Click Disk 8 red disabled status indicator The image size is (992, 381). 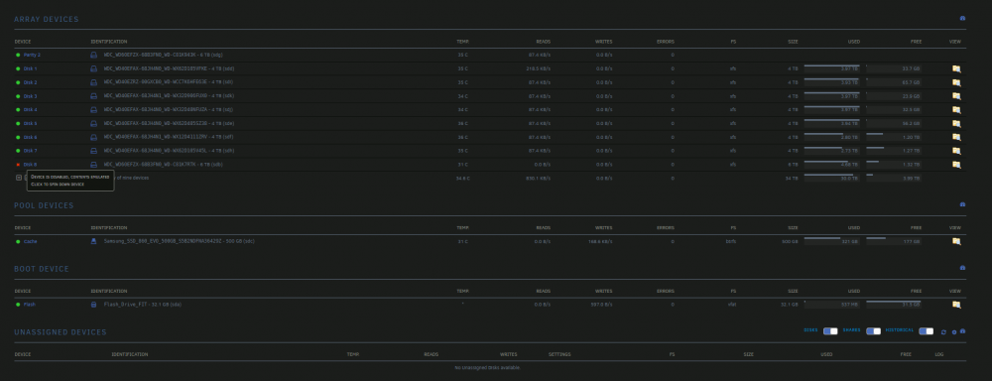coord(18,165)
